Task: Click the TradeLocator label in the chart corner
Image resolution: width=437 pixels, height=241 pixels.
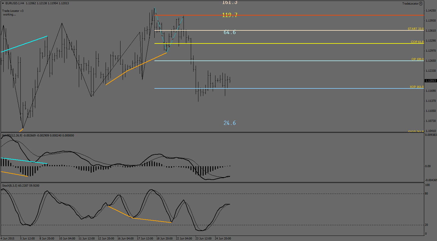Action: [x=410, y=4]
